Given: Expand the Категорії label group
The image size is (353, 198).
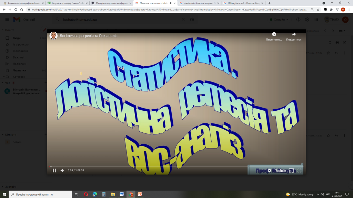Looking at the screenshot, I should point(4,77).
